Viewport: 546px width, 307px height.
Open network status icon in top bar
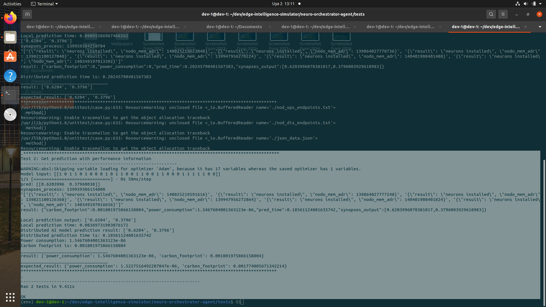[x=518, y=4]
